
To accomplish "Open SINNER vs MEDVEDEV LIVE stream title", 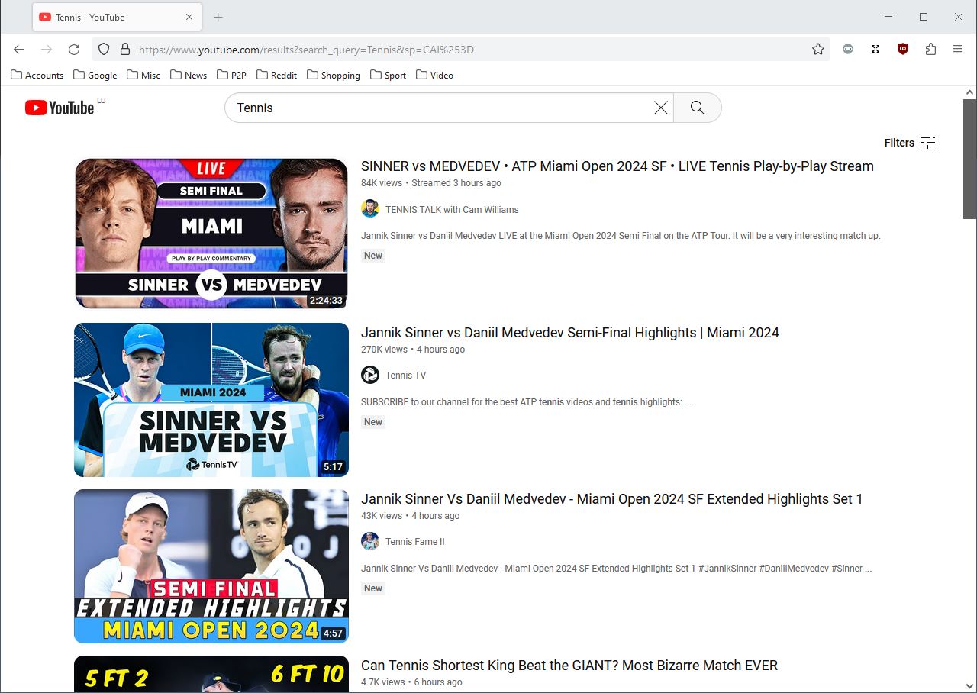I will tap(617, 166).
